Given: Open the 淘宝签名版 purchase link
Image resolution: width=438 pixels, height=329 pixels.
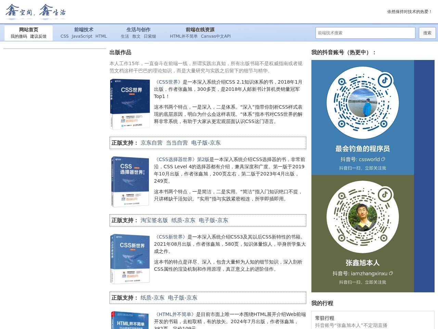Looking at the screenshot, I should click(154, 220).
